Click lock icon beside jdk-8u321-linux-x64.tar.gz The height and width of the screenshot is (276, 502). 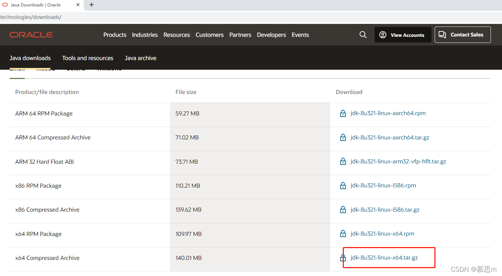pos(343,258)
